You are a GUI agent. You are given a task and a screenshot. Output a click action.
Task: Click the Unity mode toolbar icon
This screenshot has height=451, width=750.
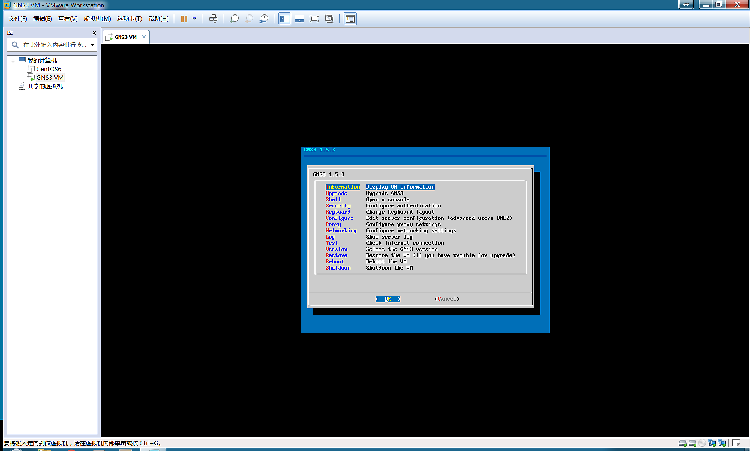click(x=329, y=19)
